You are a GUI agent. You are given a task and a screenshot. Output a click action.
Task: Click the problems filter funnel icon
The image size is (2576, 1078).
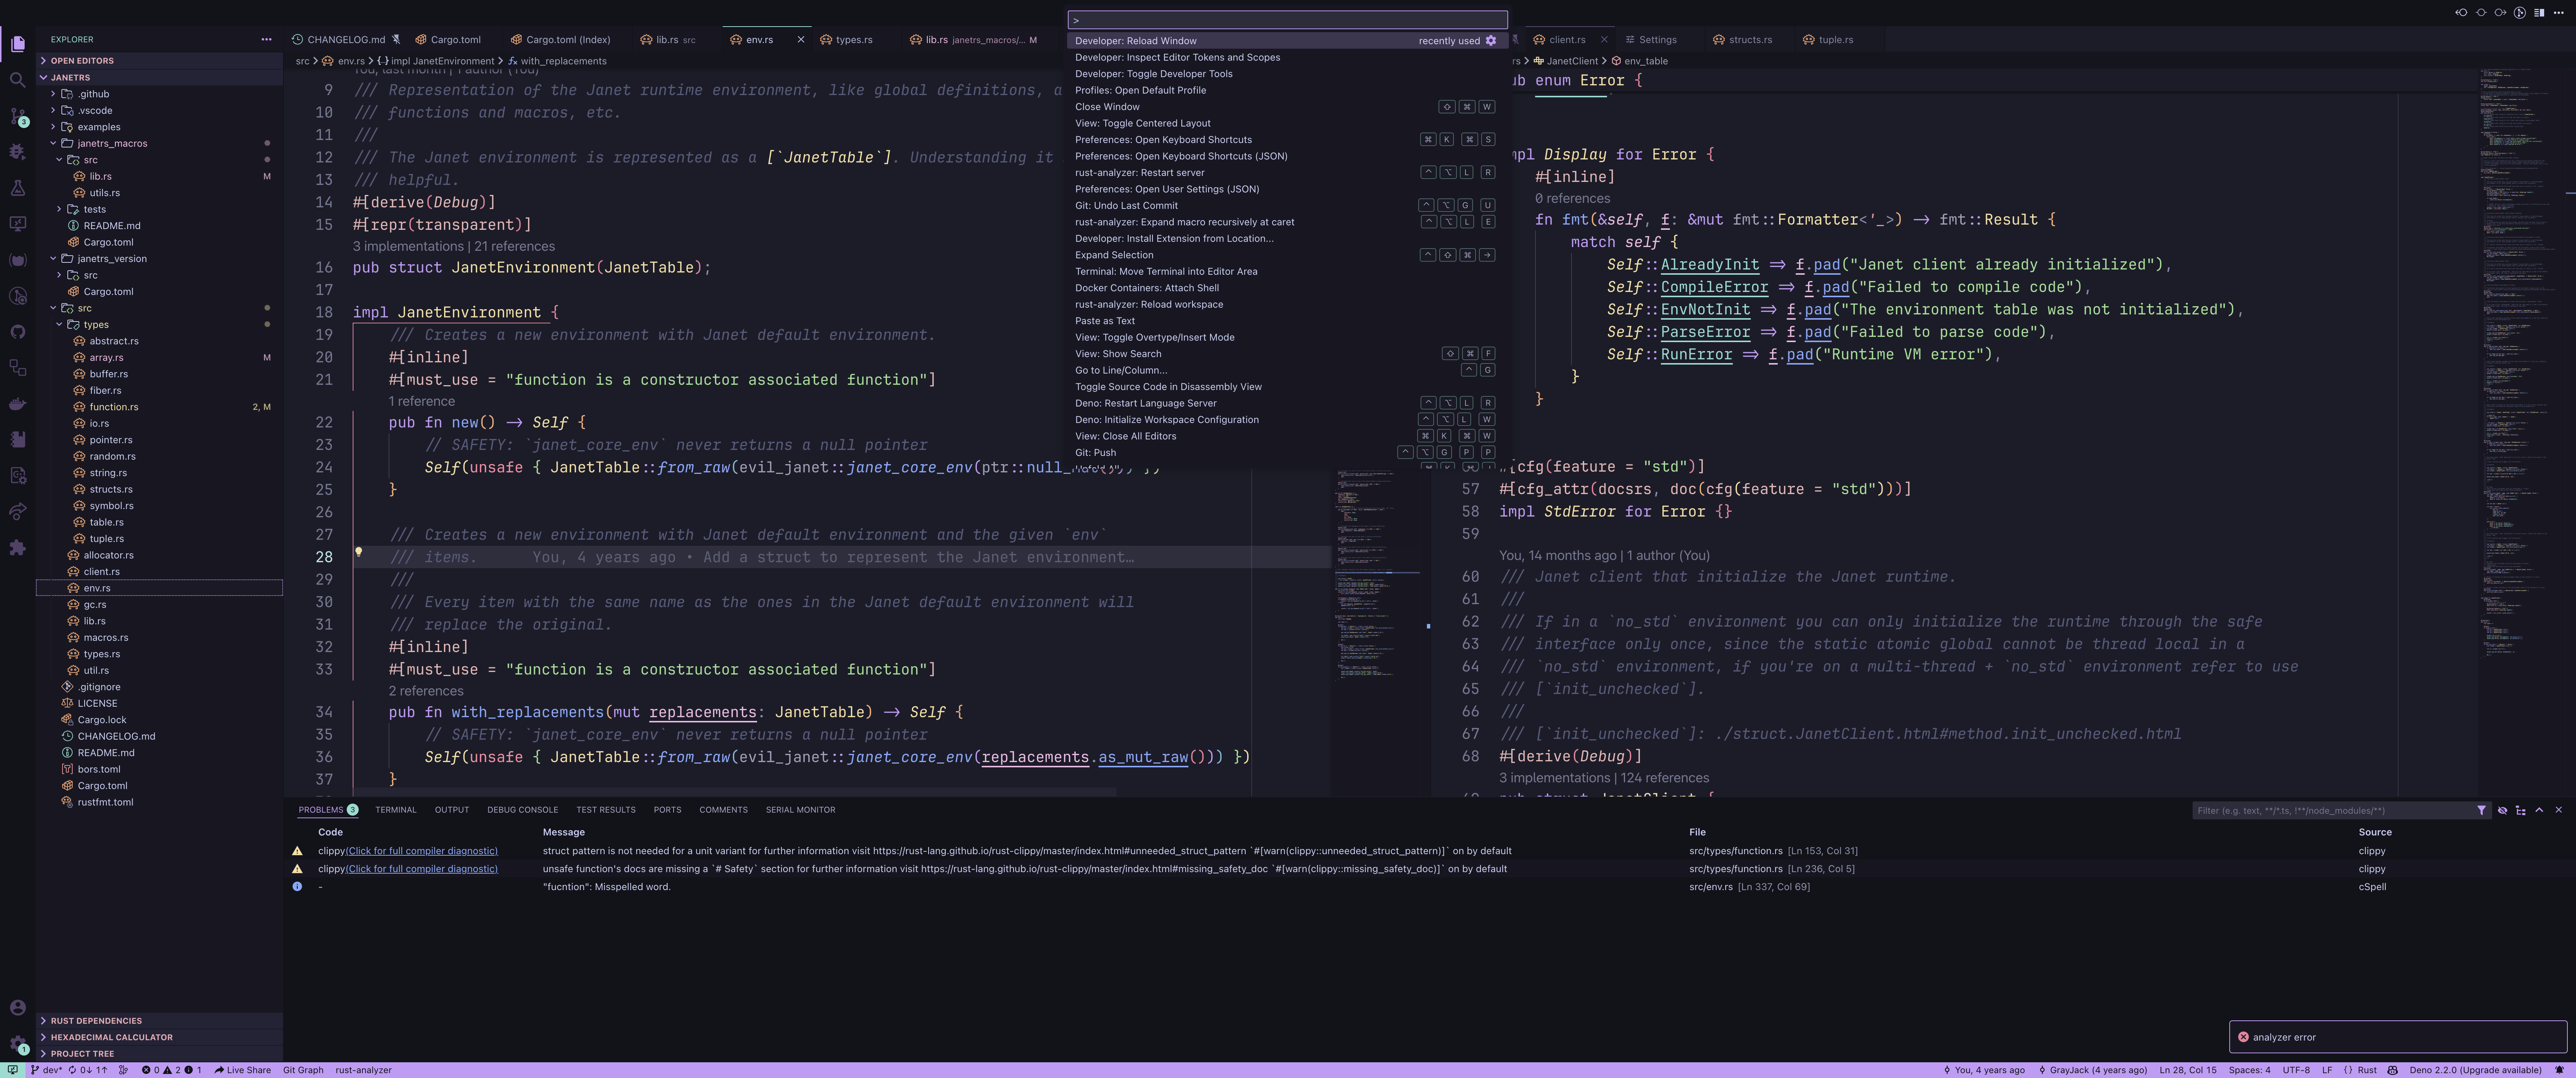click(2481, 810)
